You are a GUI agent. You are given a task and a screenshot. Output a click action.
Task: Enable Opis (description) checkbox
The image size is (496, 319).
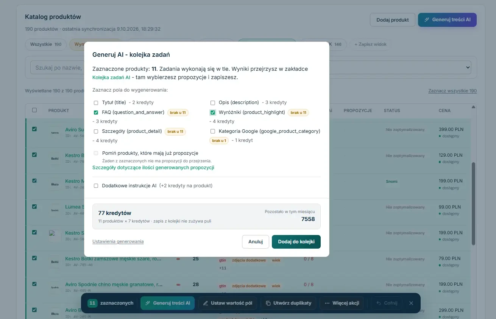[x=213, y=103]
